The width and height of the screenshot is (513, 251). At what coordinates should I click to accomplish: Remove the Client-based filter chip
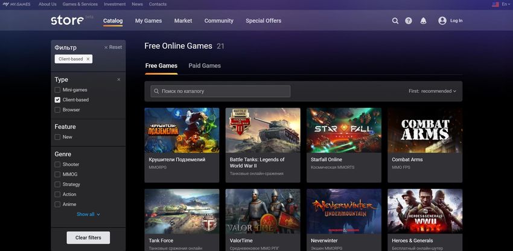coord(88,59)
